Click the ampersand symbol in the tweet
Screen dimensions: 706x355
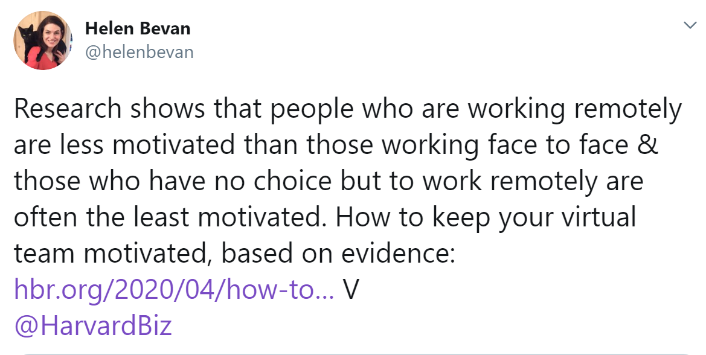point(649,146)
